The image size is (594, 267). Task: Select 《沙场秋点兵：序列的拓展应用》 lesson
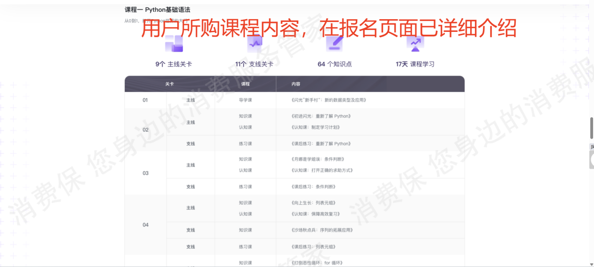click(x=322, y=230)
